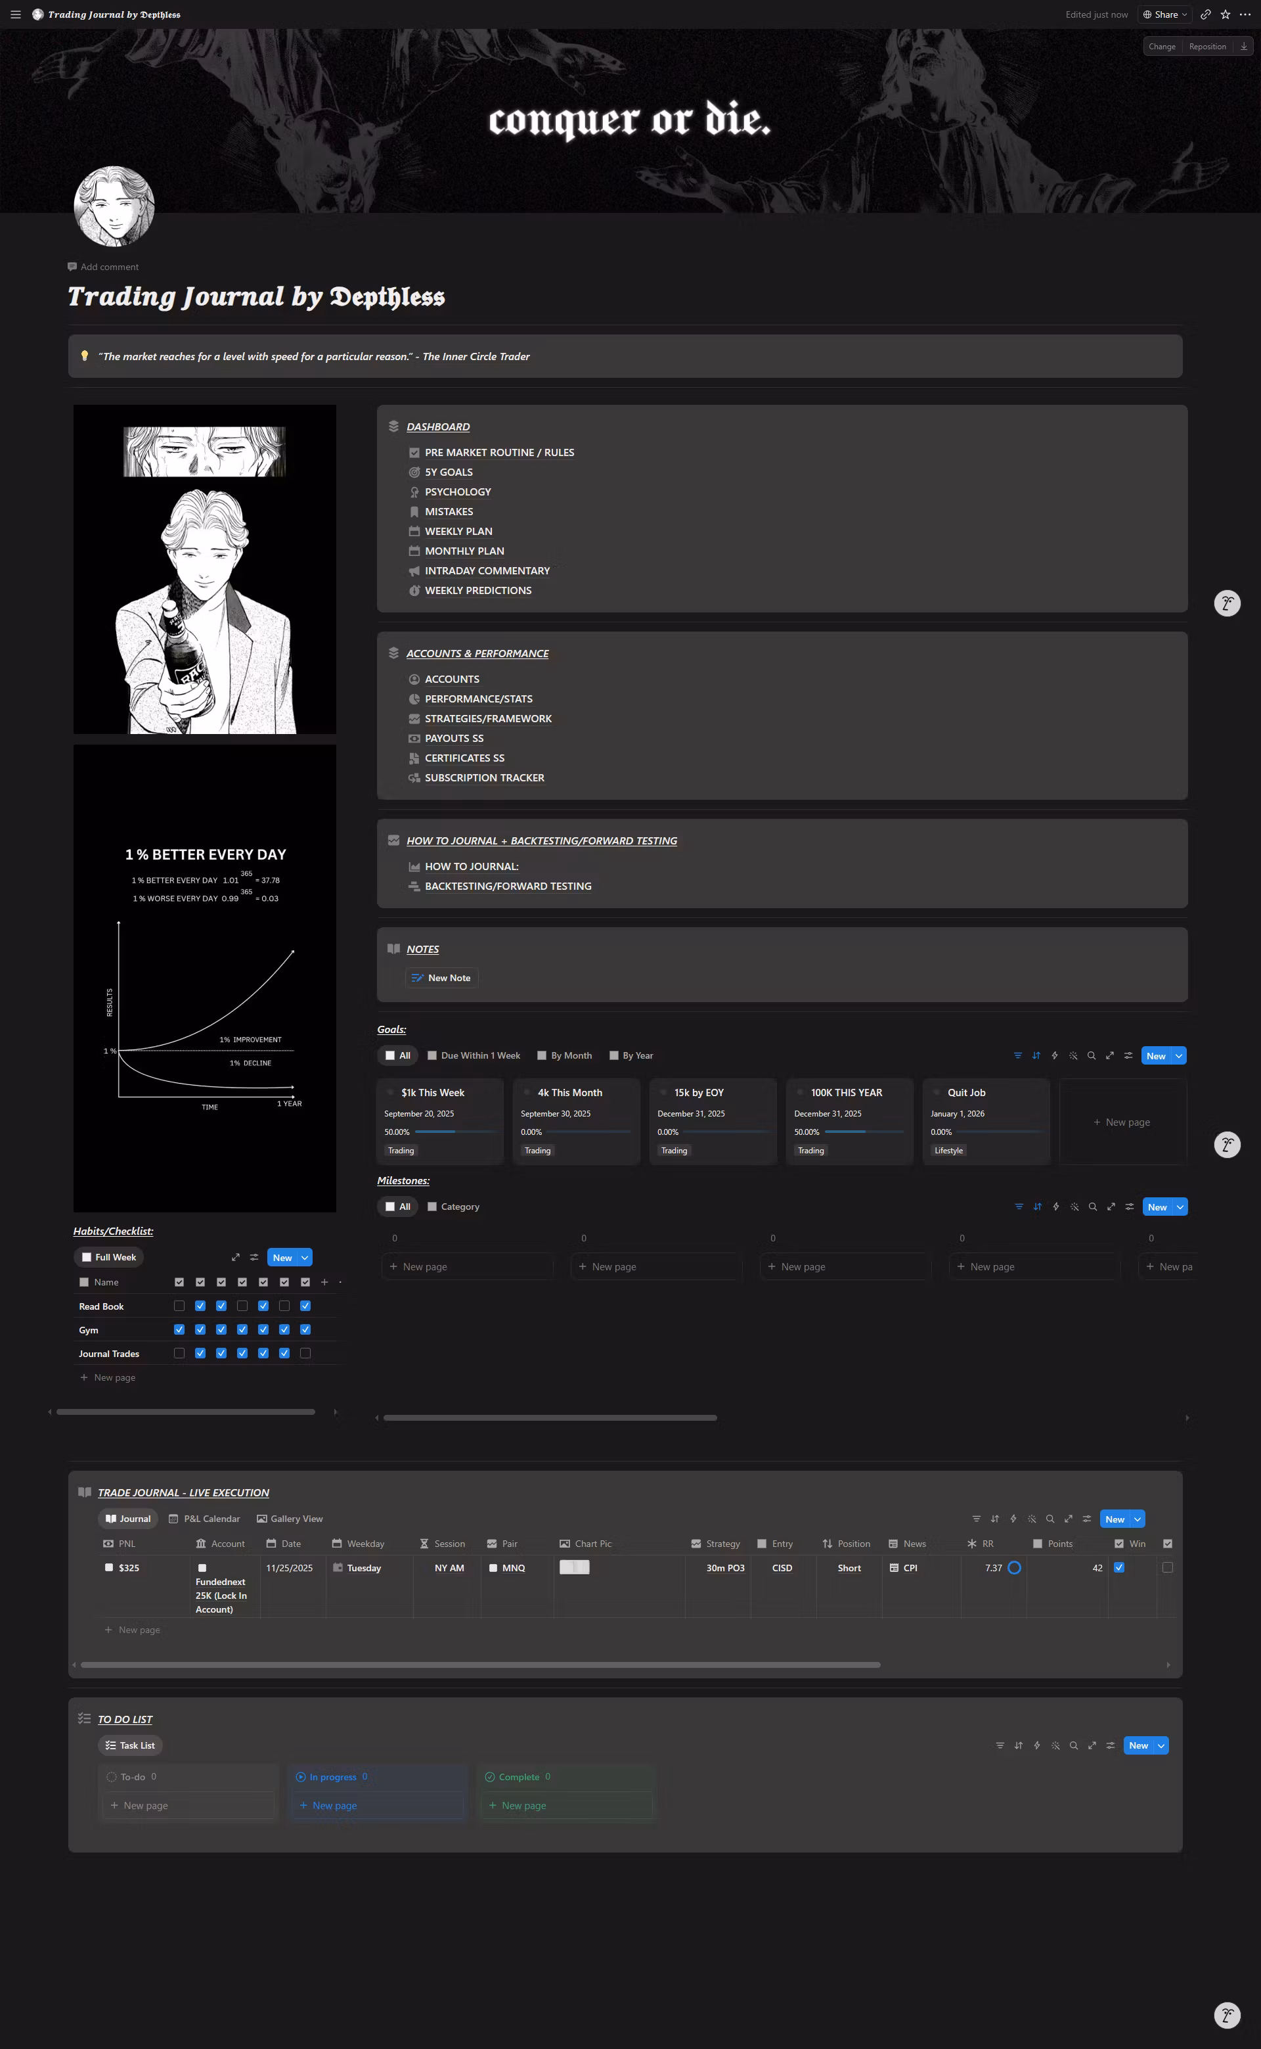Image resolution: width=1261 pixels, height=2049 pixels.
Task: Click $1k This Week progress bar
Action: 454,1132
